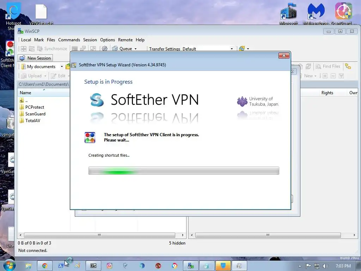361x271 pixels.
Task: Click the remote panel horizontal scrollbar
Action: (268, 235)
